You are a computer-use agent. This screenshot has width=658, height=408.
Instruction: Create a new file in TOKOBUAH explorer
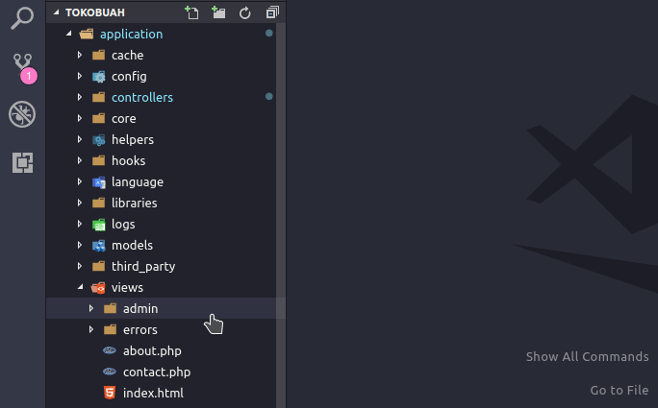(191, 13)
